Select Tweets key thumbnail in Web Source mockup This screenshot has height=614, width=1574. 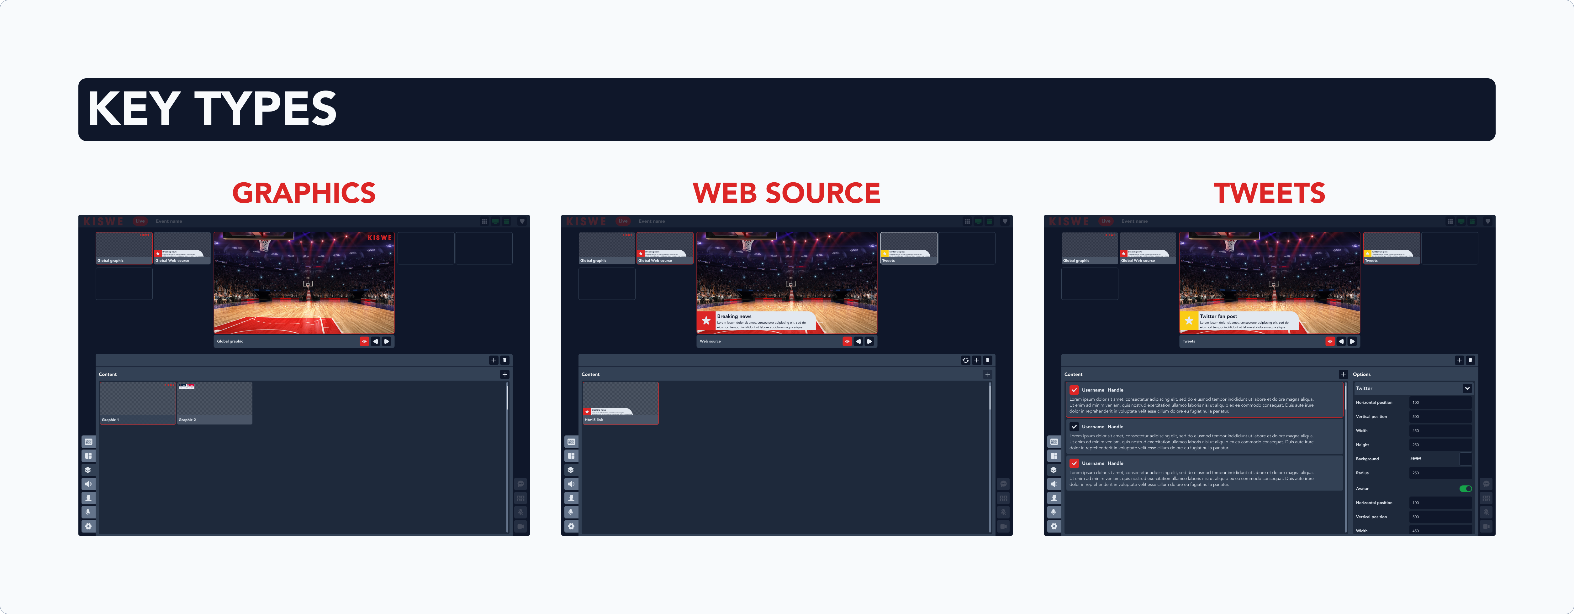909,248
